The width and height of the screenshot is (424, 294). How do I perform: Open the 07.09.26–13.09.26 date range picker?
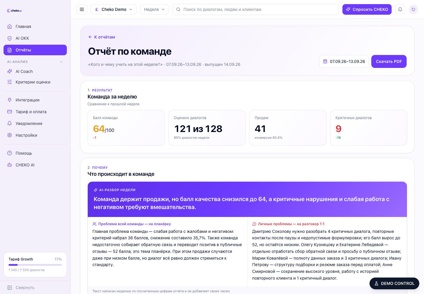tap(344, 61)
